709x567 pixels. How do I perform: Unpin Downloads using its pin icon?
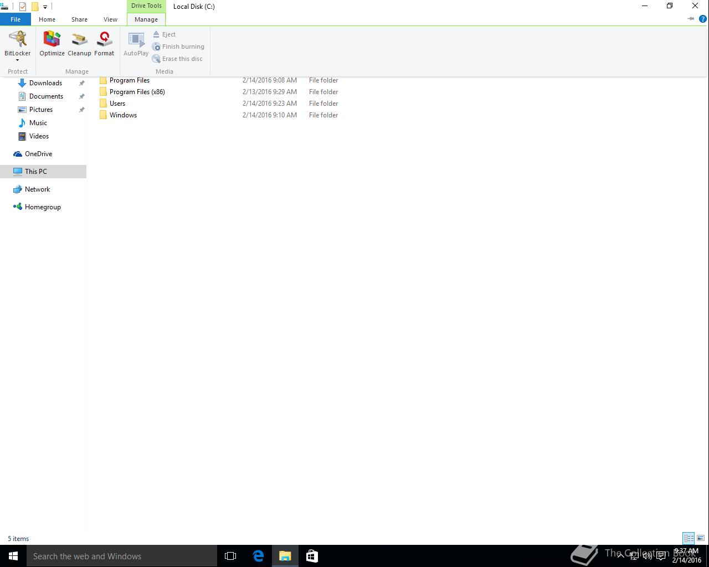point(81,83)
